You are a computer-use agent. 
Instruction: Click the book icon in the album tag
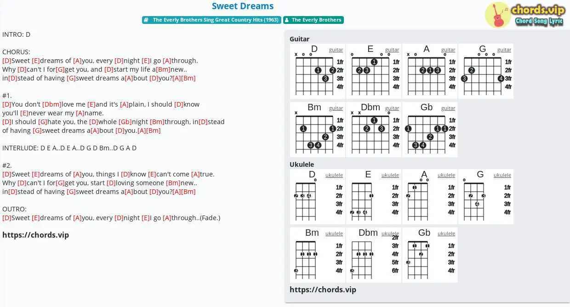click(146, 20)
